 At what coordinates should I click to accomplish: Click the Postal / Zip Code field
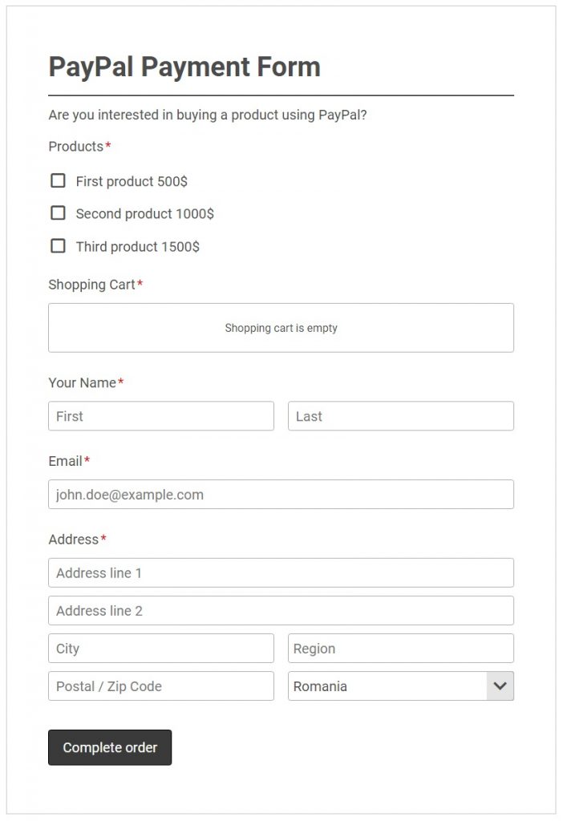161,686
